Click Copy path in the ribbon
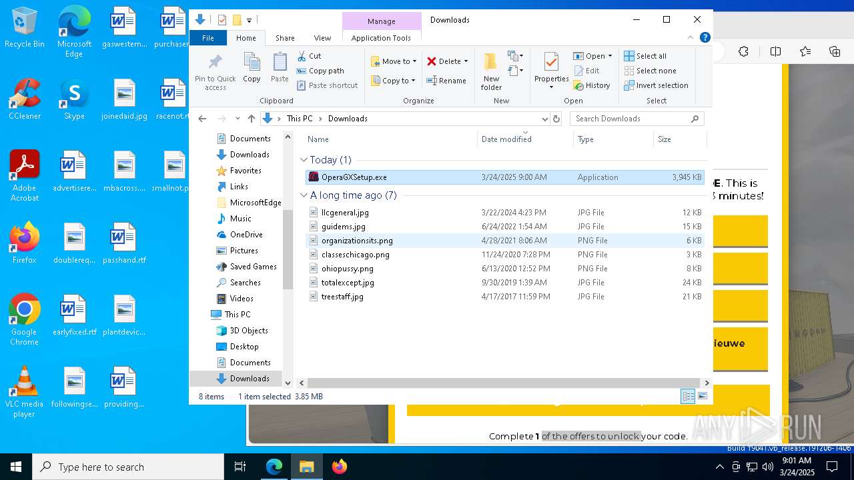Viewport: 854px width, 480px height. (320, 71)
